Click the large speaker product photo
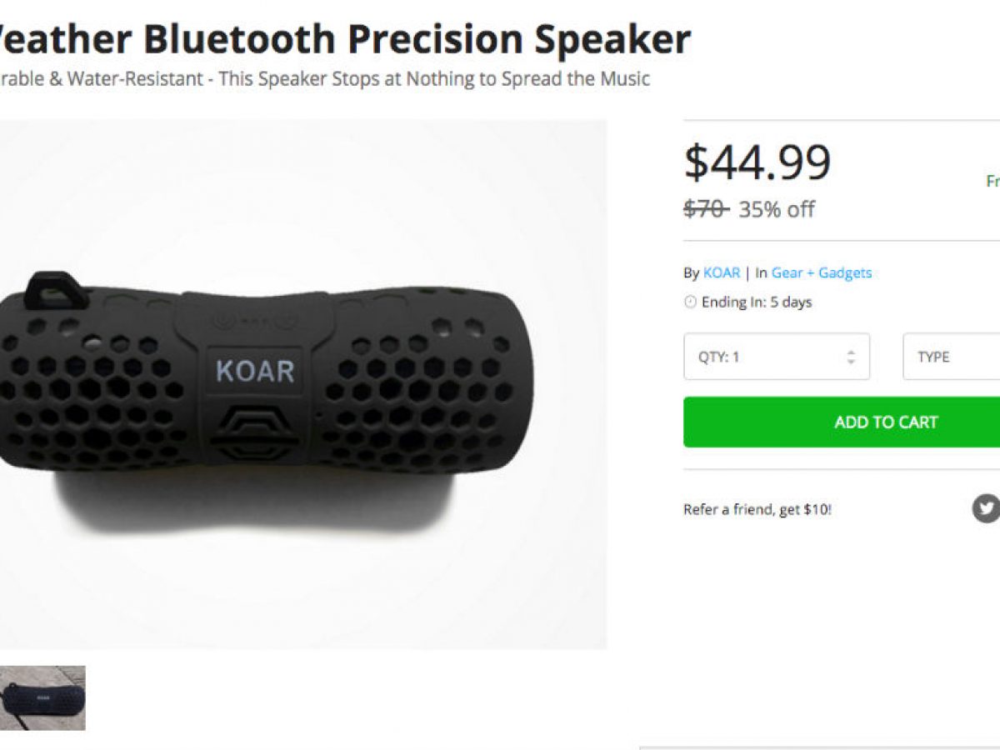 click(x=303, y=384)
